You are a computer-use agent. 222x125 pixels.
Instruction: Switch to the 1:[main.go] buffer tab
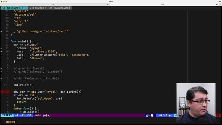click(x=14, y=8)
